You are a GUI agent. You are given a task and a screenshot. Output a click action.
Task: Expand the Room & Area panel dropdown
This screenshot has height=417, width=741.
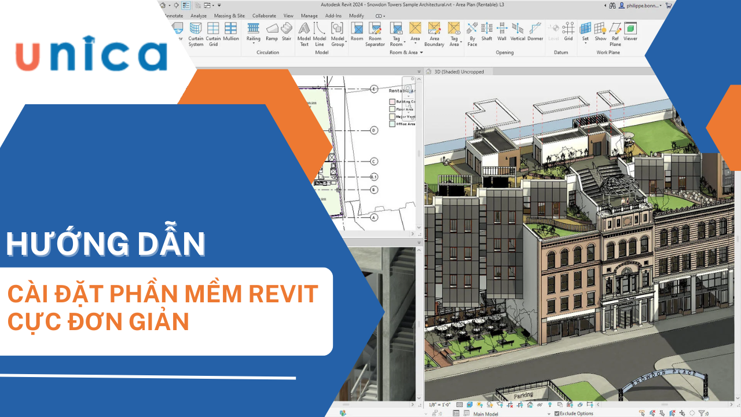(x=421, y=53)
